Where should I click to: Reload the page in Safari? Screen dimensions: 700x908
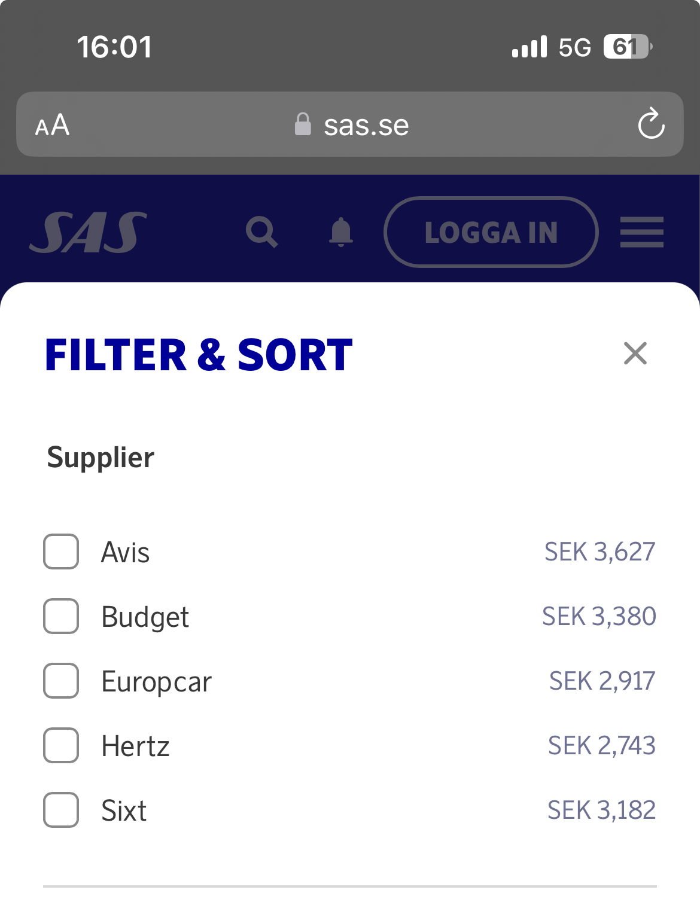[x=651, y=124]
